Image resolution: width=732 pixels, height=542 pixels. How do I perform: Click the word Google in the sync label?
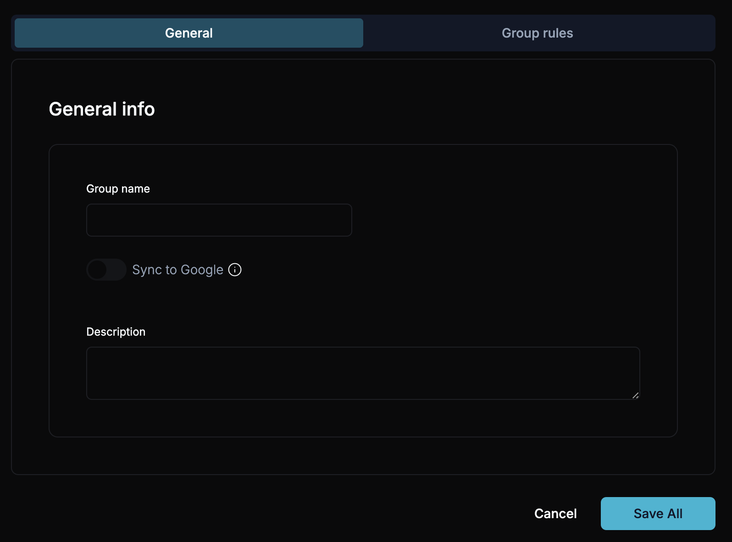pos(202,270)
